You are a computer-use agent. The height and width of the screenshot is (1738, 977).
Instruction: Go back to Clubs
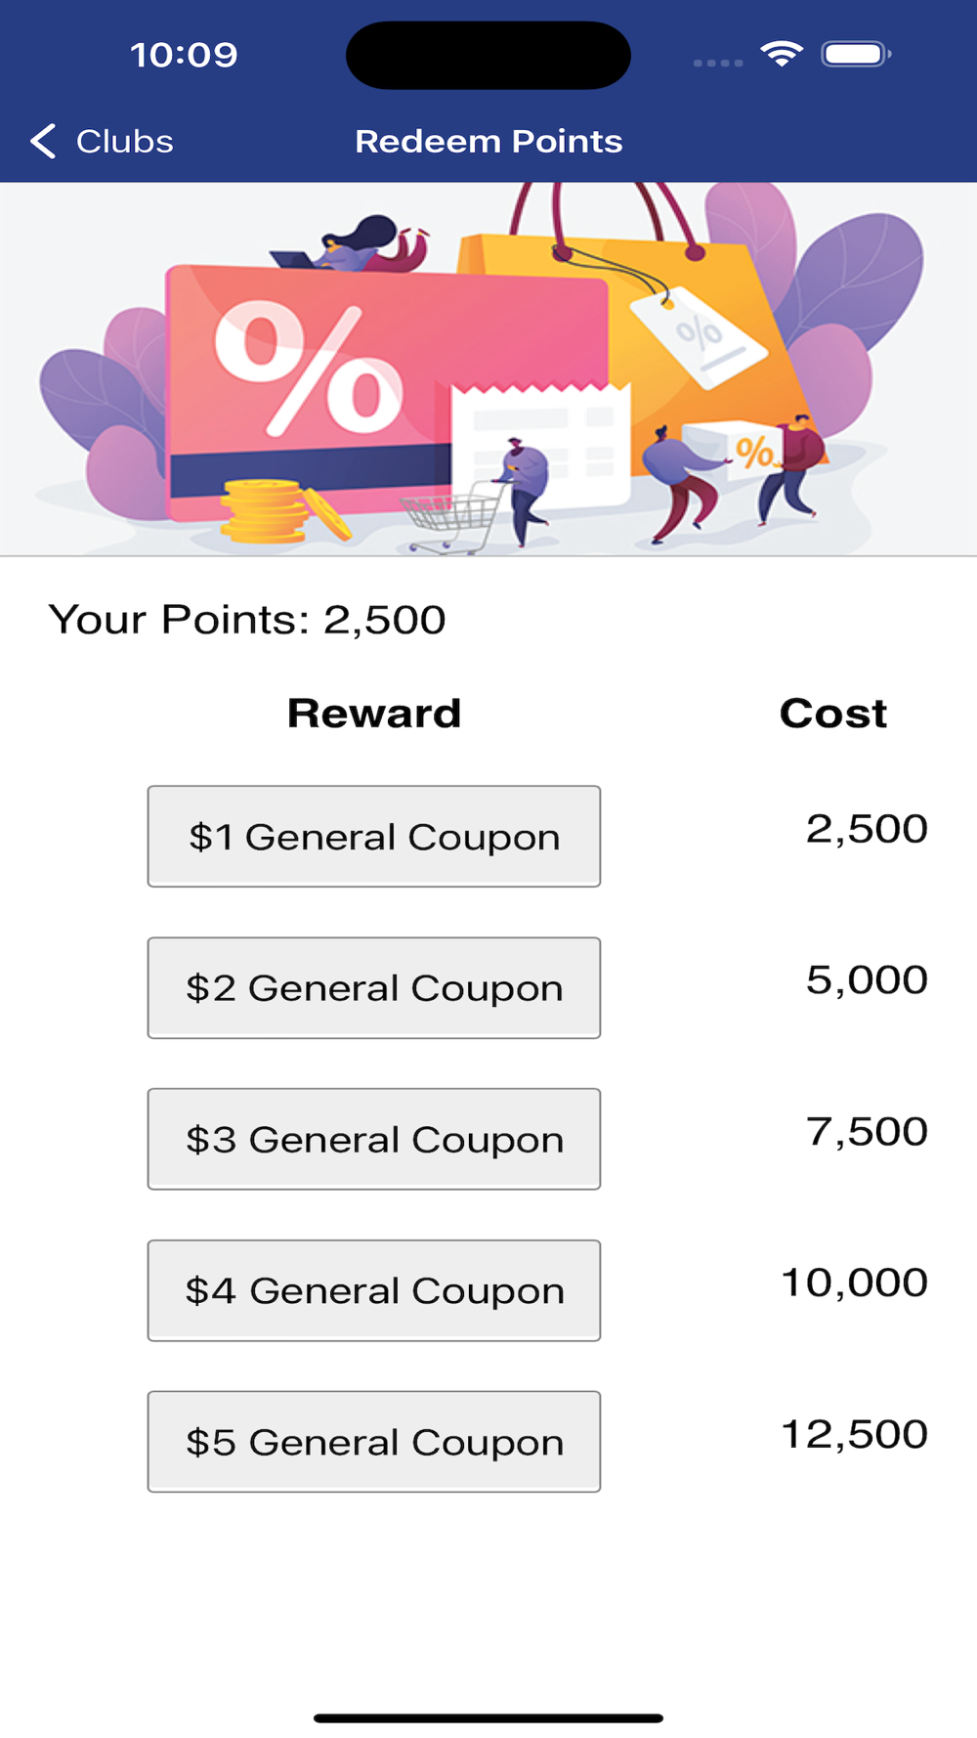coord(102,142)
